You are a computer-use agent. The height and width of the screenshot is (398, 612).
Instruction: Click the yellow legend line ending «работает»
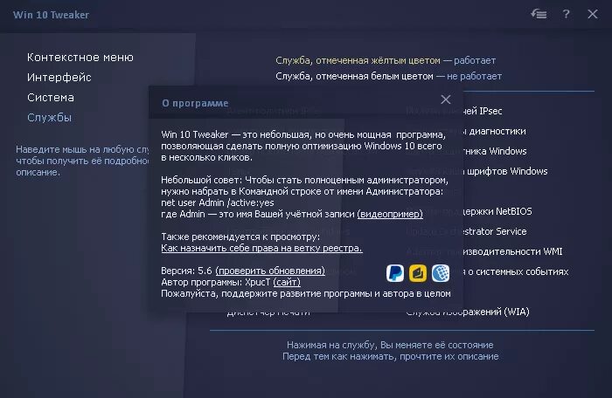[x=386, y=60]
